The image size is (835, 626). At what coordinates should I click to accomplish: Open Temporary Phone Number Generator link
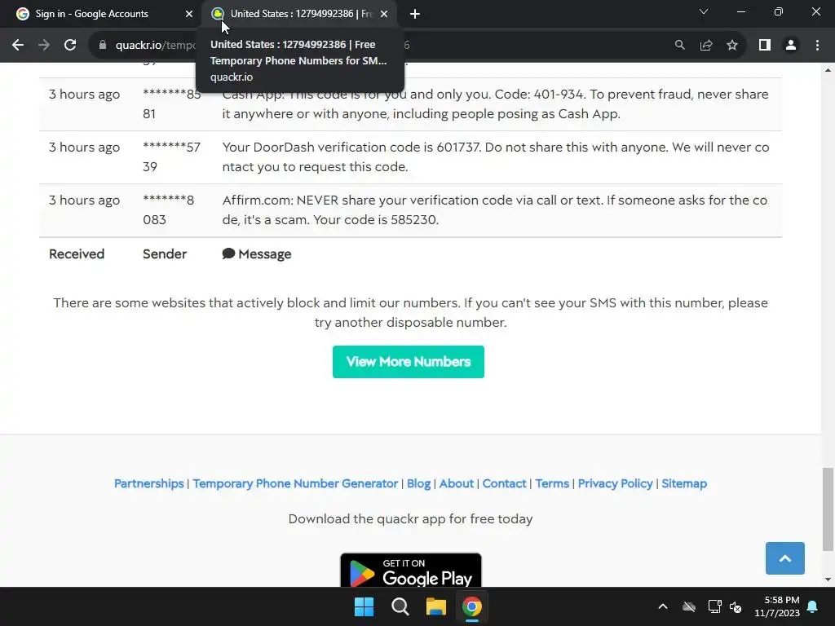click(x=295, y=483)
